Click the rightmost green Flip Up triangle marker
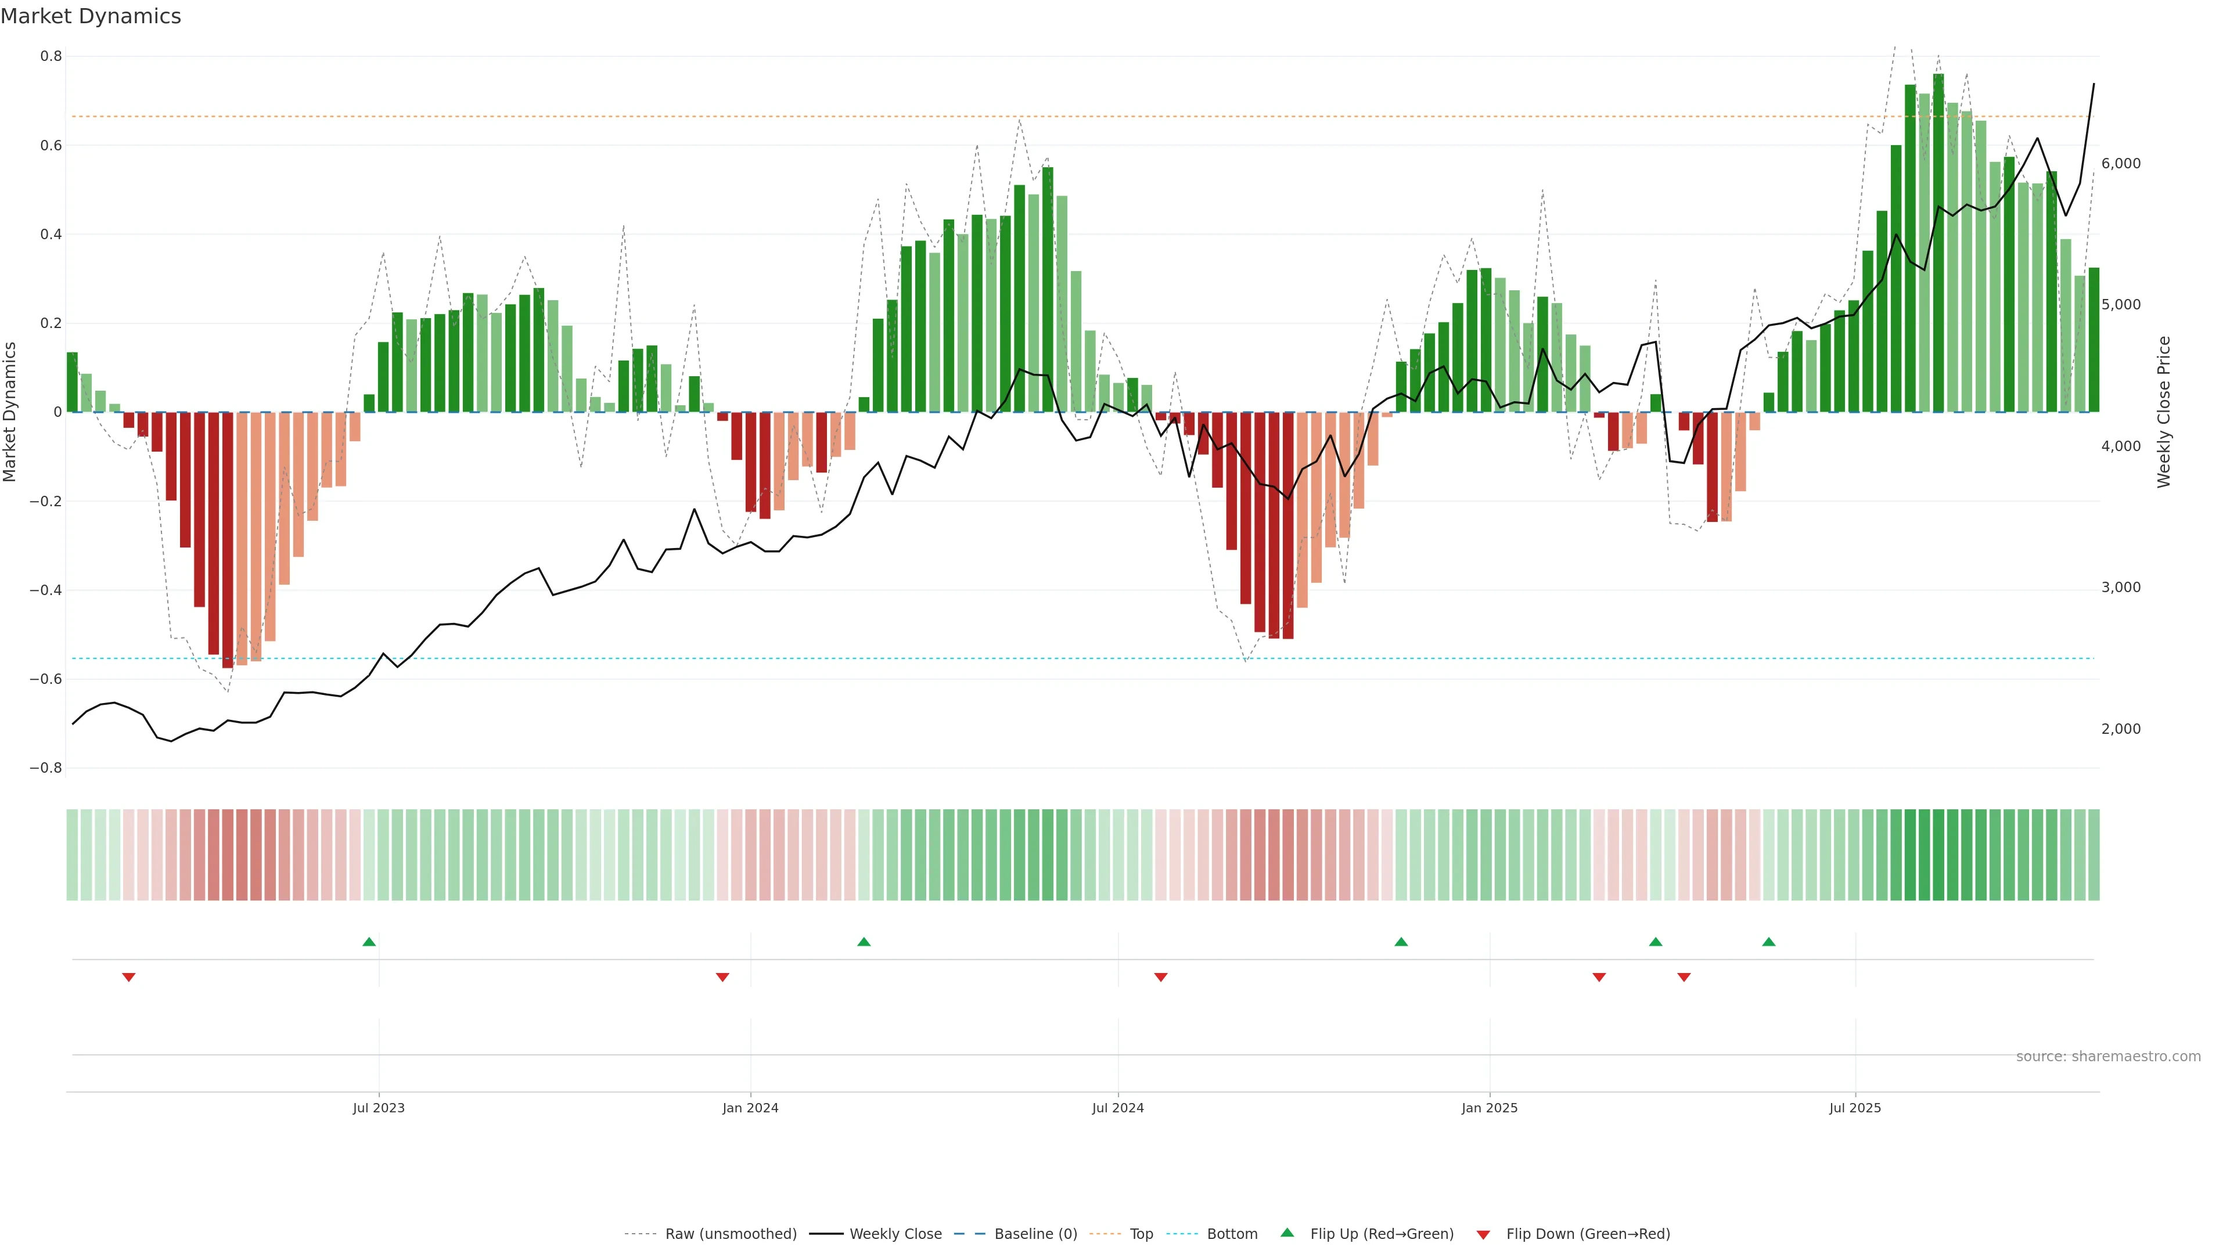The height and width of the screenshot is (1254, 2230). 1768,942
